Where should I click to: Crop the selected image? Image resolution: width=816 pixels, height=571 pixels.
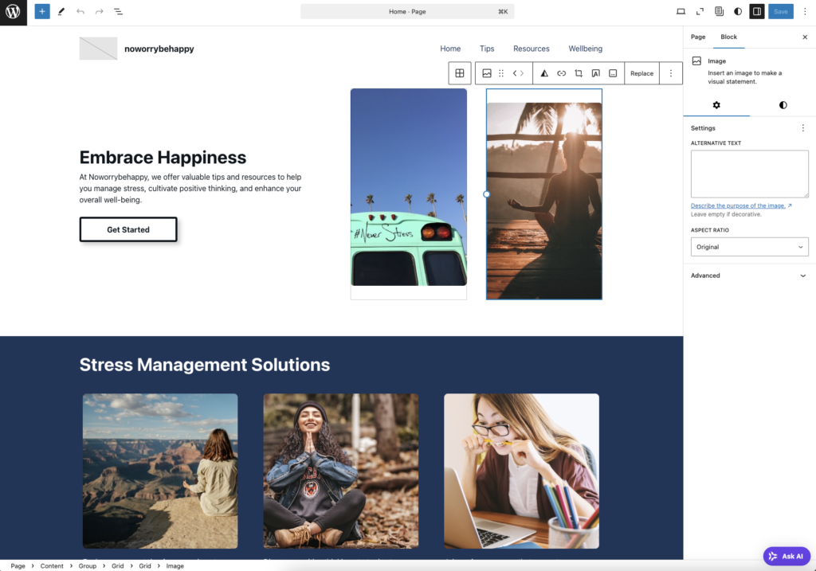click(579, 73)
